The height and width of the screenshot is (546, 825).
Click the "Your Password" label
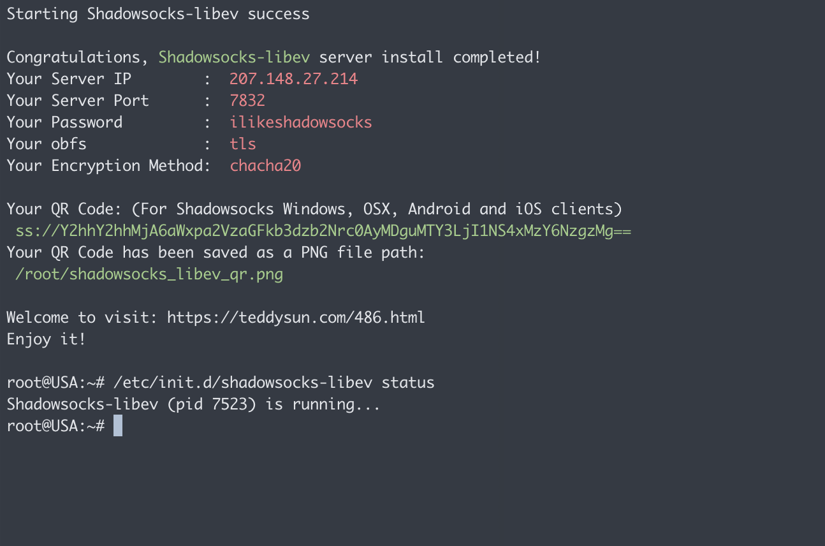pos(64,122)
